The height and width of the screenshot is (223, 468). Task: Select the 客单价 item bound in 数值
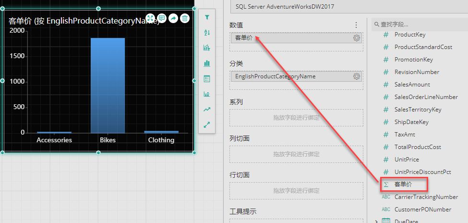tap(296, 38)
